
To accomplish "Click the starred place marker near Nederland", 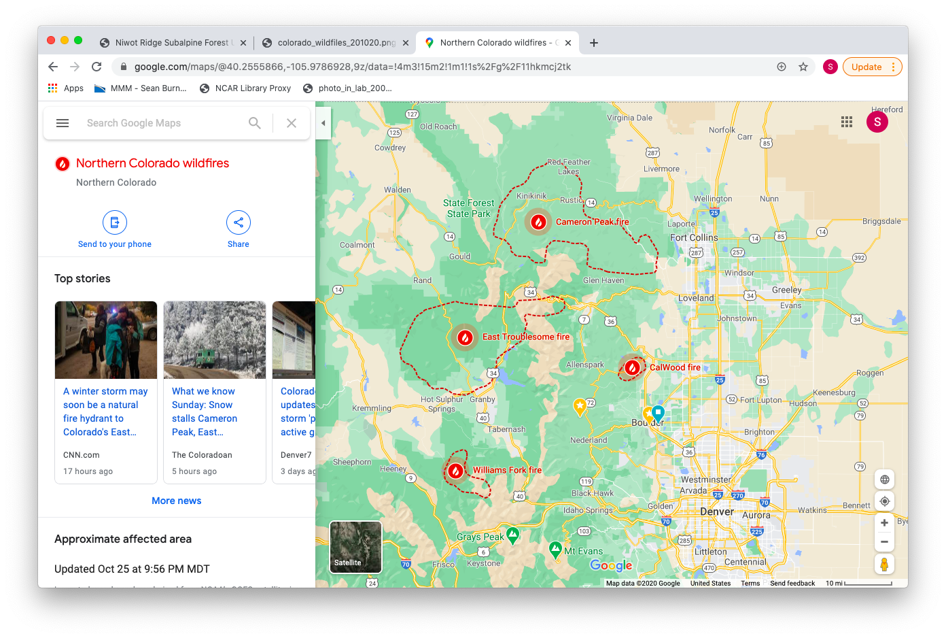I will pos(580,407).
